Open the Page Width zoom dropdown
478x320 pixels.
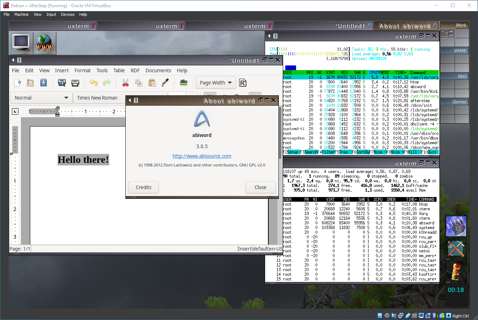tap(216, 83)
